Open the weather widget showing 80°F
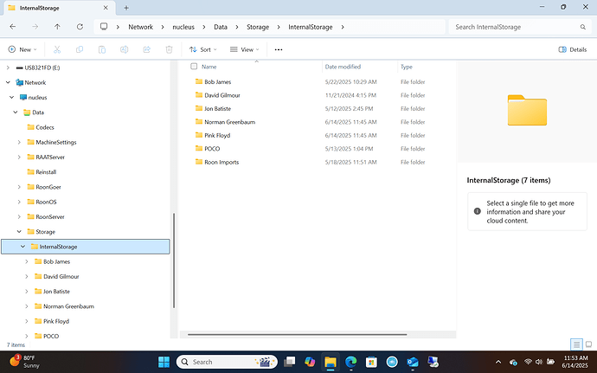This screenshot has width=597, height=373. click(x=24, y=361)
